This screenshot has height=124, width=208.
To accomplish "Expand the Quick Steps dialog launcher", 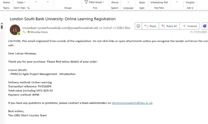I will 28,8.
